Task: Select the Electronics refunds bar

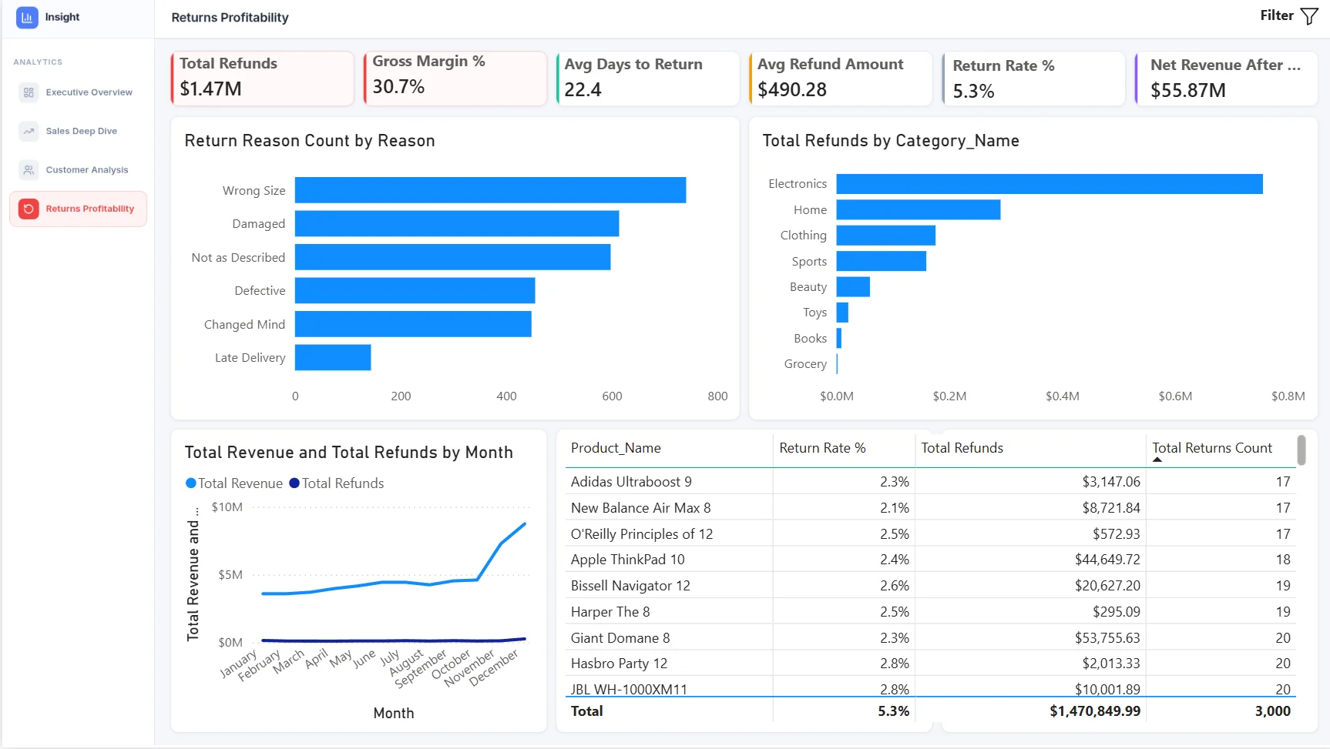Action: [1050, 184]
